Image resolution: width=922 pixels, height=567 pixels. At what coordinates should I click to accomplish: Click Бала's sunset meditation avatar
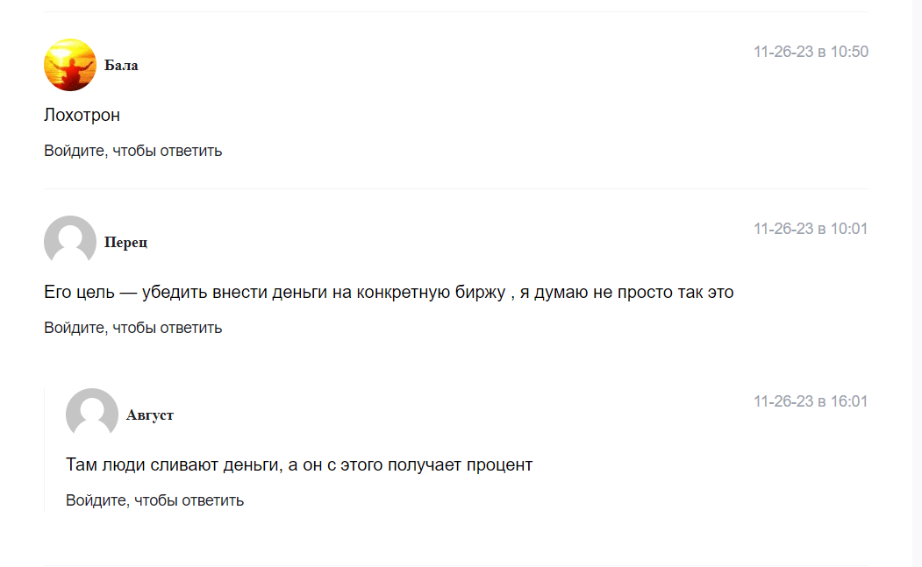pos(69,65)
